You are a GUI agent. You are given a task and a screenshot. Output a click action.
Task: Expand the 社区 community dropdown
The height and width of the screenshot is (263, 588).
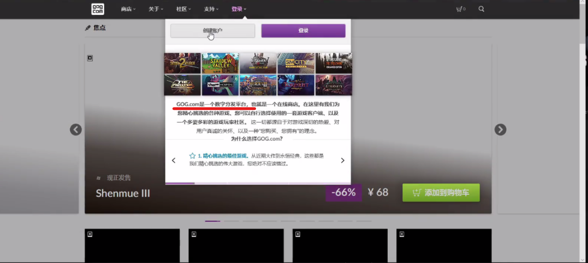pos(183,9)
